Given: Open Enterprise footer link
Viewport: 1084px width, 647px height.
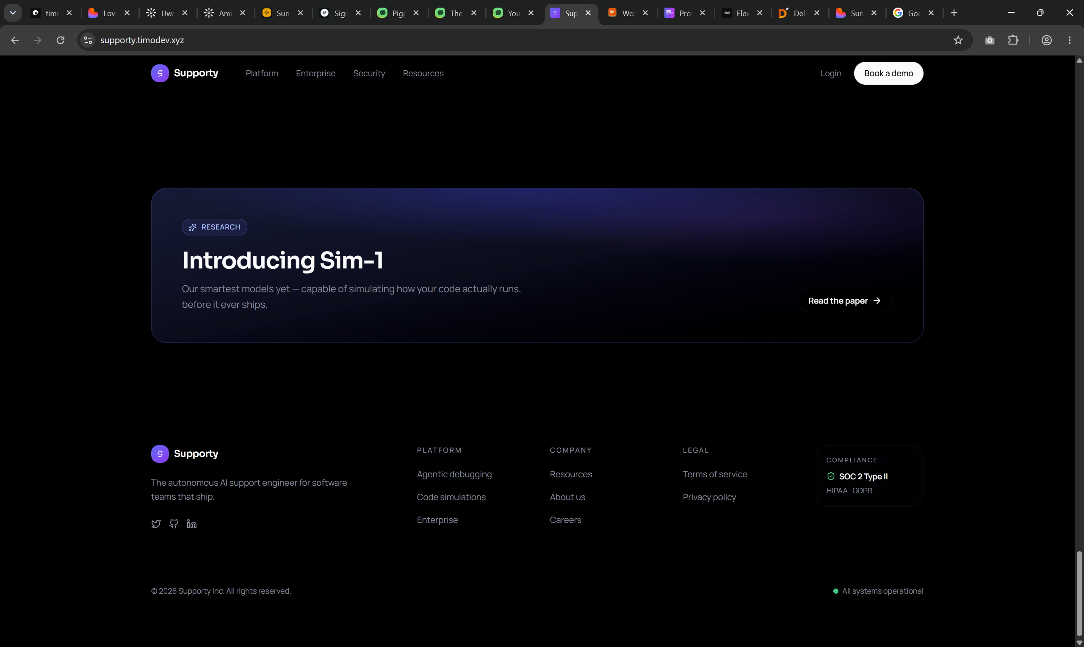Looking at the screenshot, I should tap(437, 520).
